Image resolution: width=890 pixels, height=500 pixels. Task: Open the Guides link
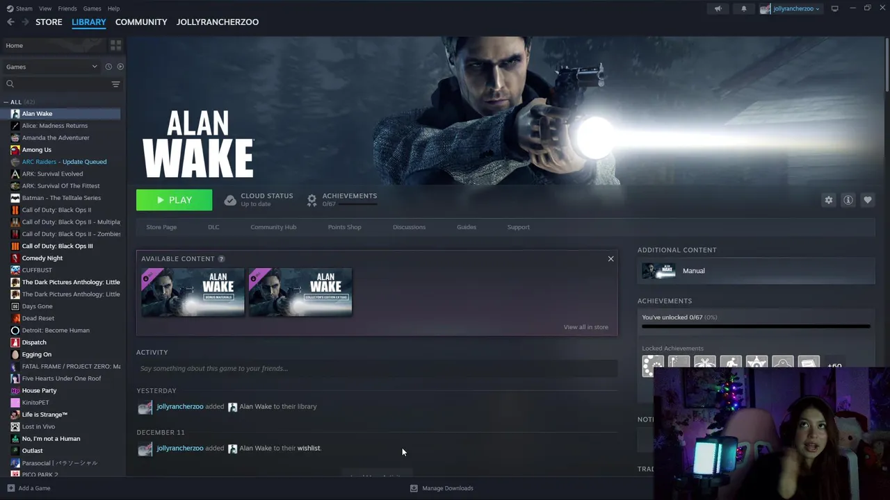[x=467, y=227]
